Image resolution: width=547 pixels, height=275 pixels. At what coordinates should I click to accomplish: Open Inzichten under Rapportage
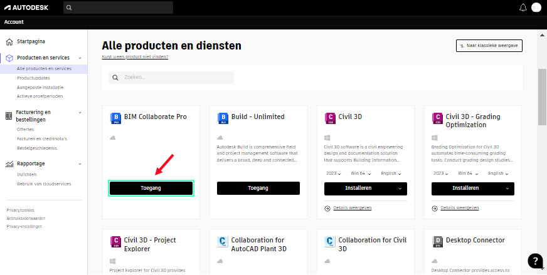point(26,175)
